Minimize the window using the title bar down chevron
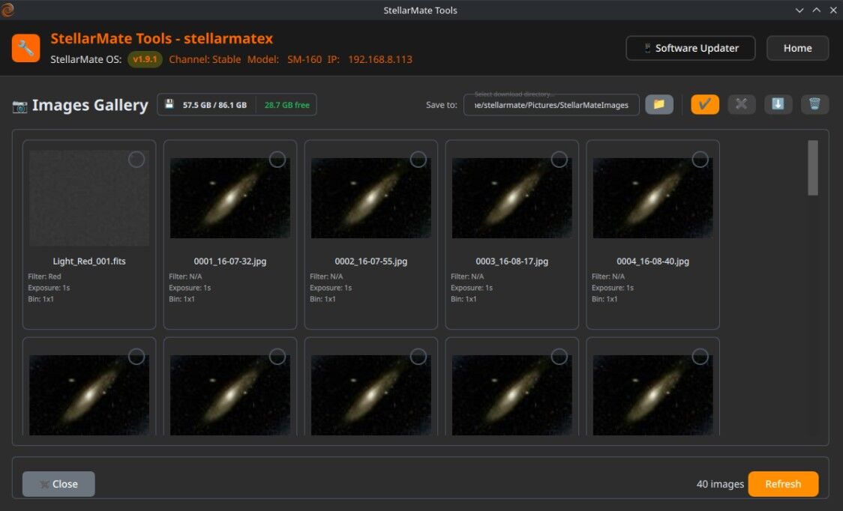This screenshot has height=511, width=843. [799, 10]
